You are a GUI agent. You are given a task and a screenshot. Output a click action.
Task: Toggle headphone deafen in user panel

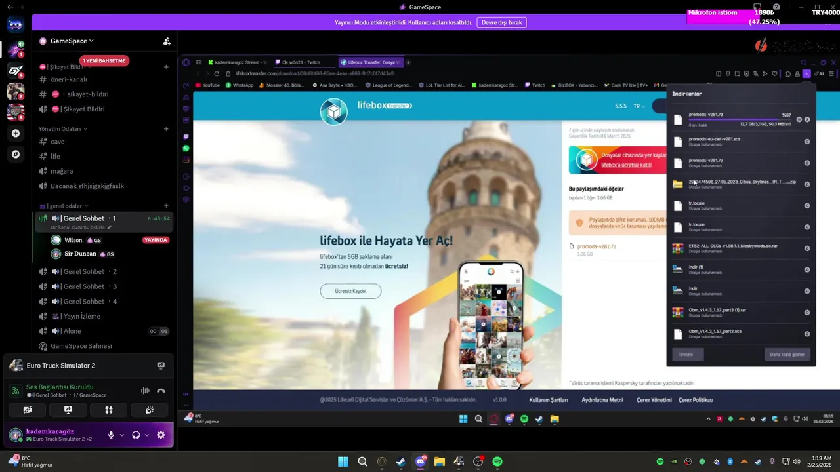tap(136, 435)
